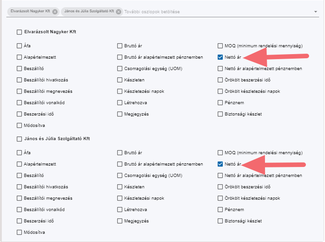Image resolution: width=325 pixels, height=242 pixels.
Task: Enable Áfa checkbox in Elvarázsolt Nagyker section
Action: pyautogui.click(x=19, y=46)
